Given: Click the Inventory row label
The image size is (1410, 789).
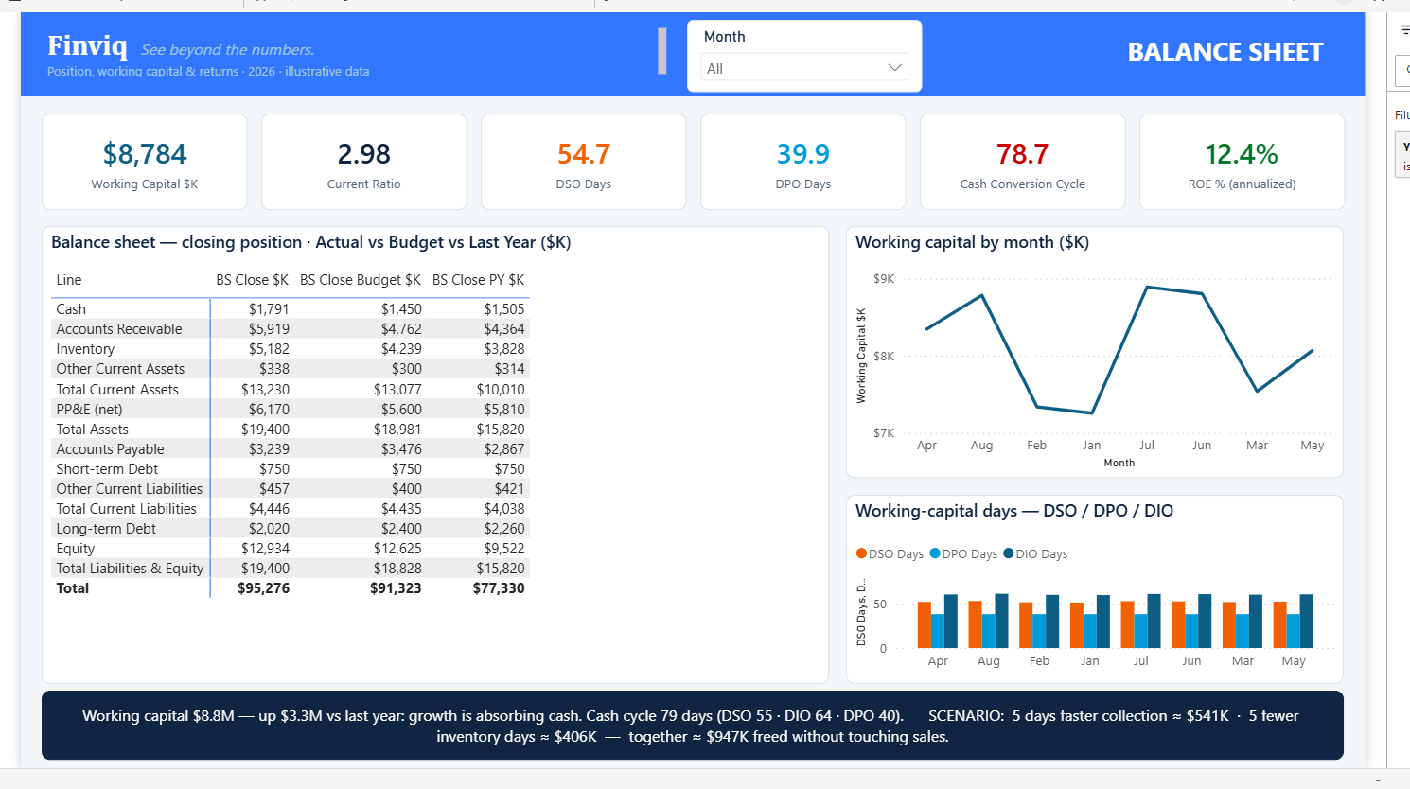Looking at the screenshot, I should (x=85, y=349).
